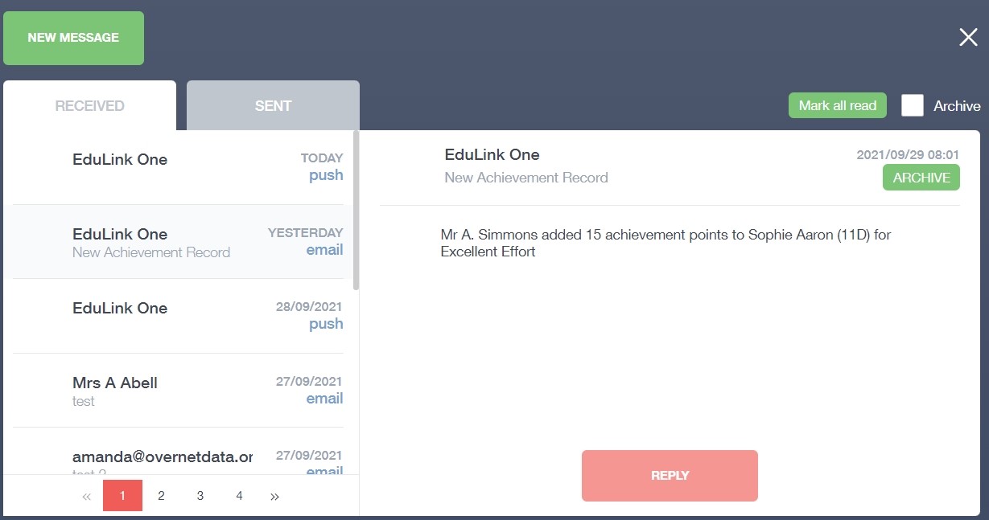Close the messages dialog with X icon

pyautogui.click(x=968, y=37)
